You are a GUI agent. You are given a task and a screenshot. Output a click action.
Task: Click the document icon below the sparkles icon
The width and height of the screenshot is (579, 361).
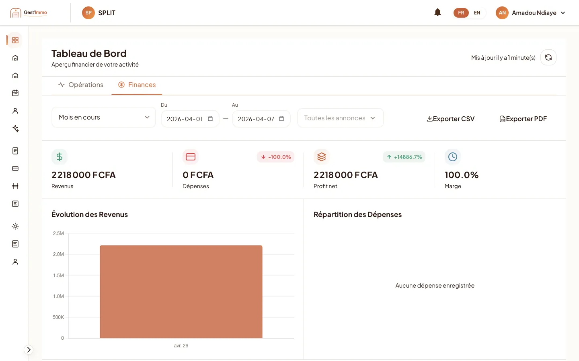coord(15,151)
